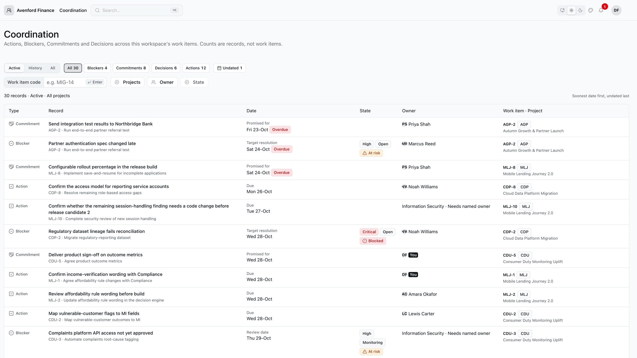Open the Avenford Finance workspace link
This screenshot has width=637, height=358.
coord(36,10)
